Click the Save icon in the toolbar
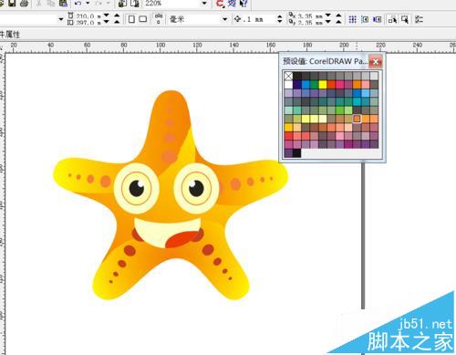The image size is (456, 355). pos(12,3)
